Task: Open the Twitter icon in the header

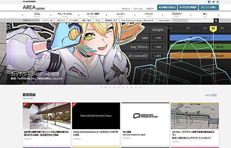Action: tap(213, 2)
